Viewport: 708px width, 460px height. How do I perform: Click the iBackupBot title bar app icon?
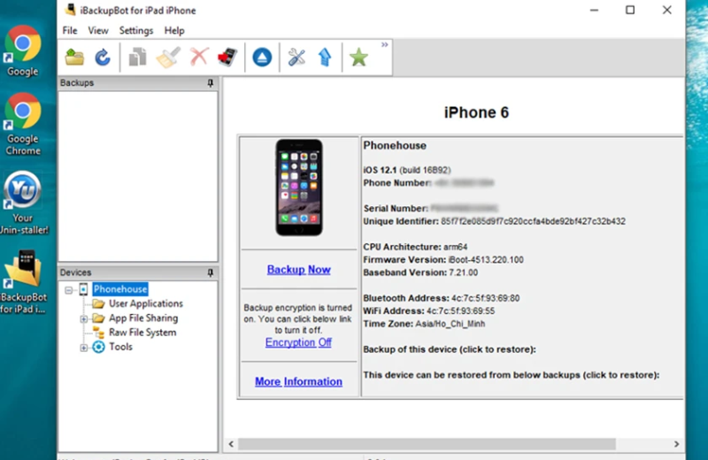70,10
